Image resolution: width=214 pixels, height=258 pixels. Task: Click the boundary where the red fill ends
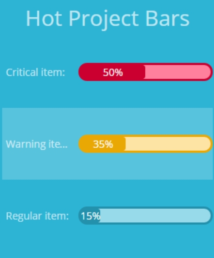pyautogui.click(x=145, y=72)
